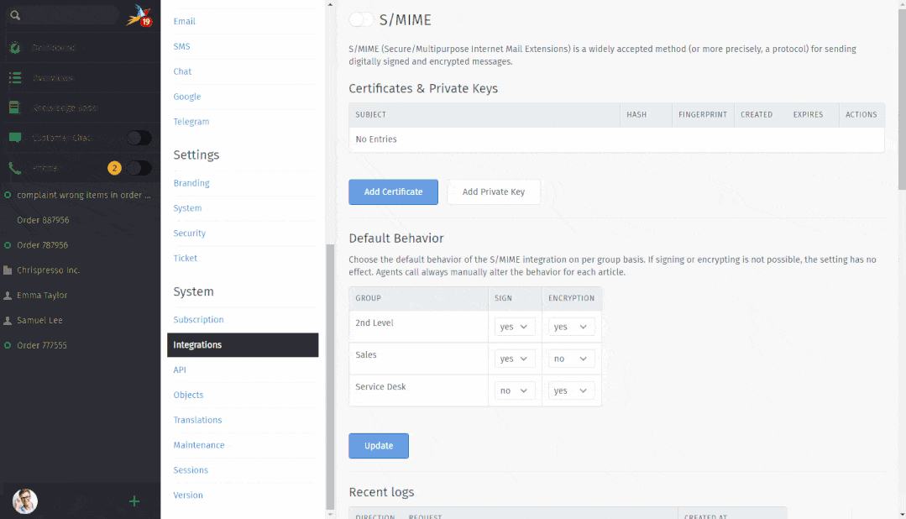This screenshot has width=906, height=519.
Task: Click the ticket state icon for Order 777555
Action: [8, 345]
